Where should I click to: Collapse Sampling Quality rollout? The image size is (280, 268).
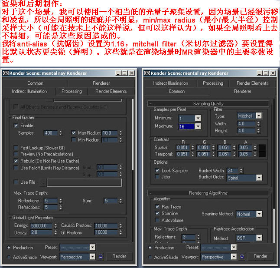tap(208, 103)
